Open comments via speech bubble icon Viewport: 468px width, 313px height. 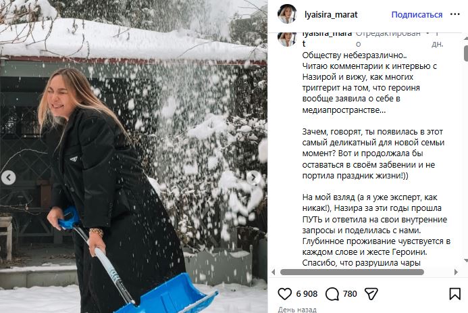[332, 294]
